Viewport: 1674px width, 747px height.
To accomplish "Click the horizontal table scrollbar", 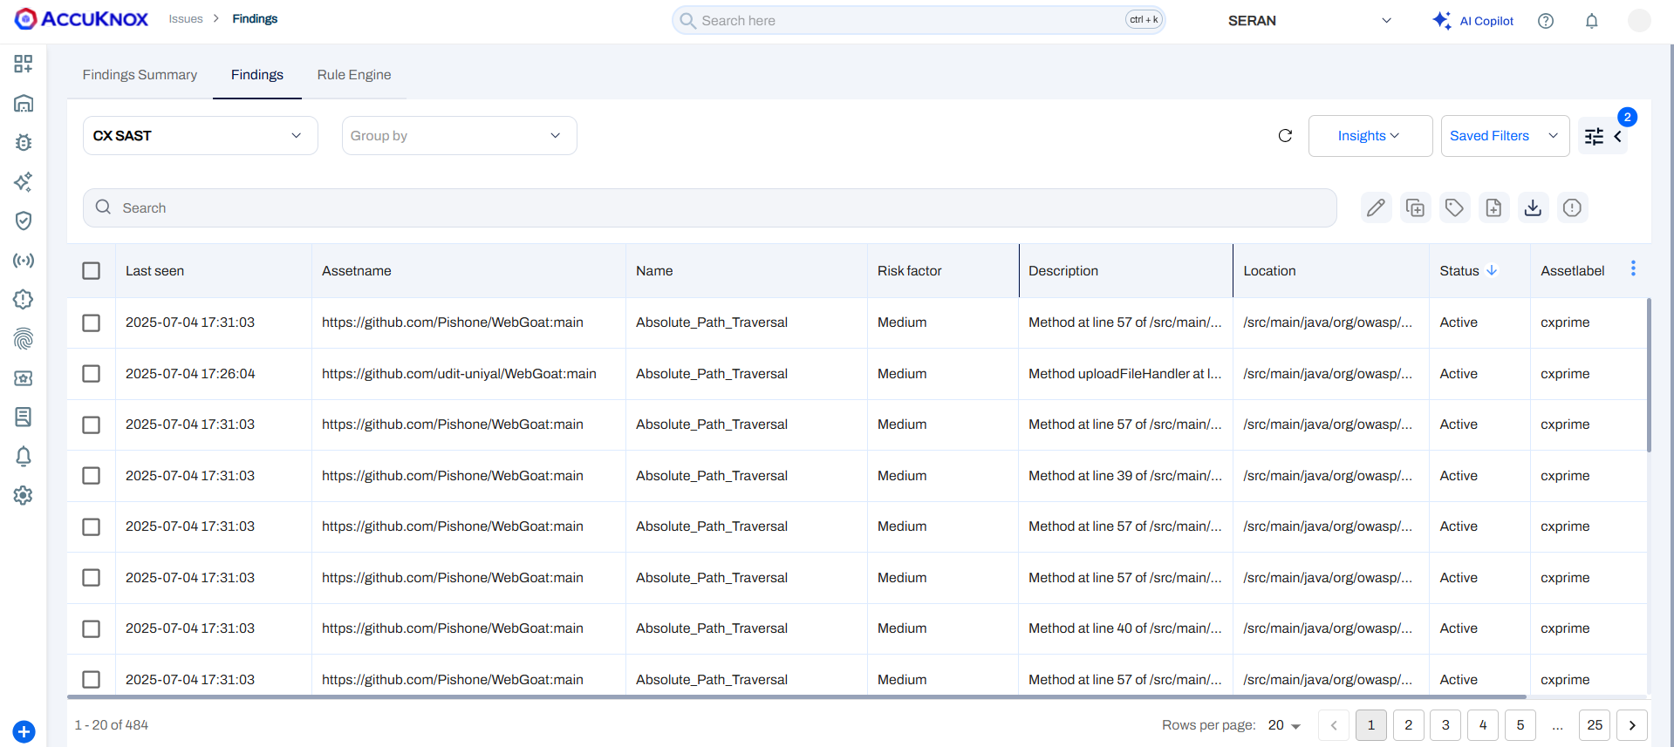I will (x=796, y=697).
